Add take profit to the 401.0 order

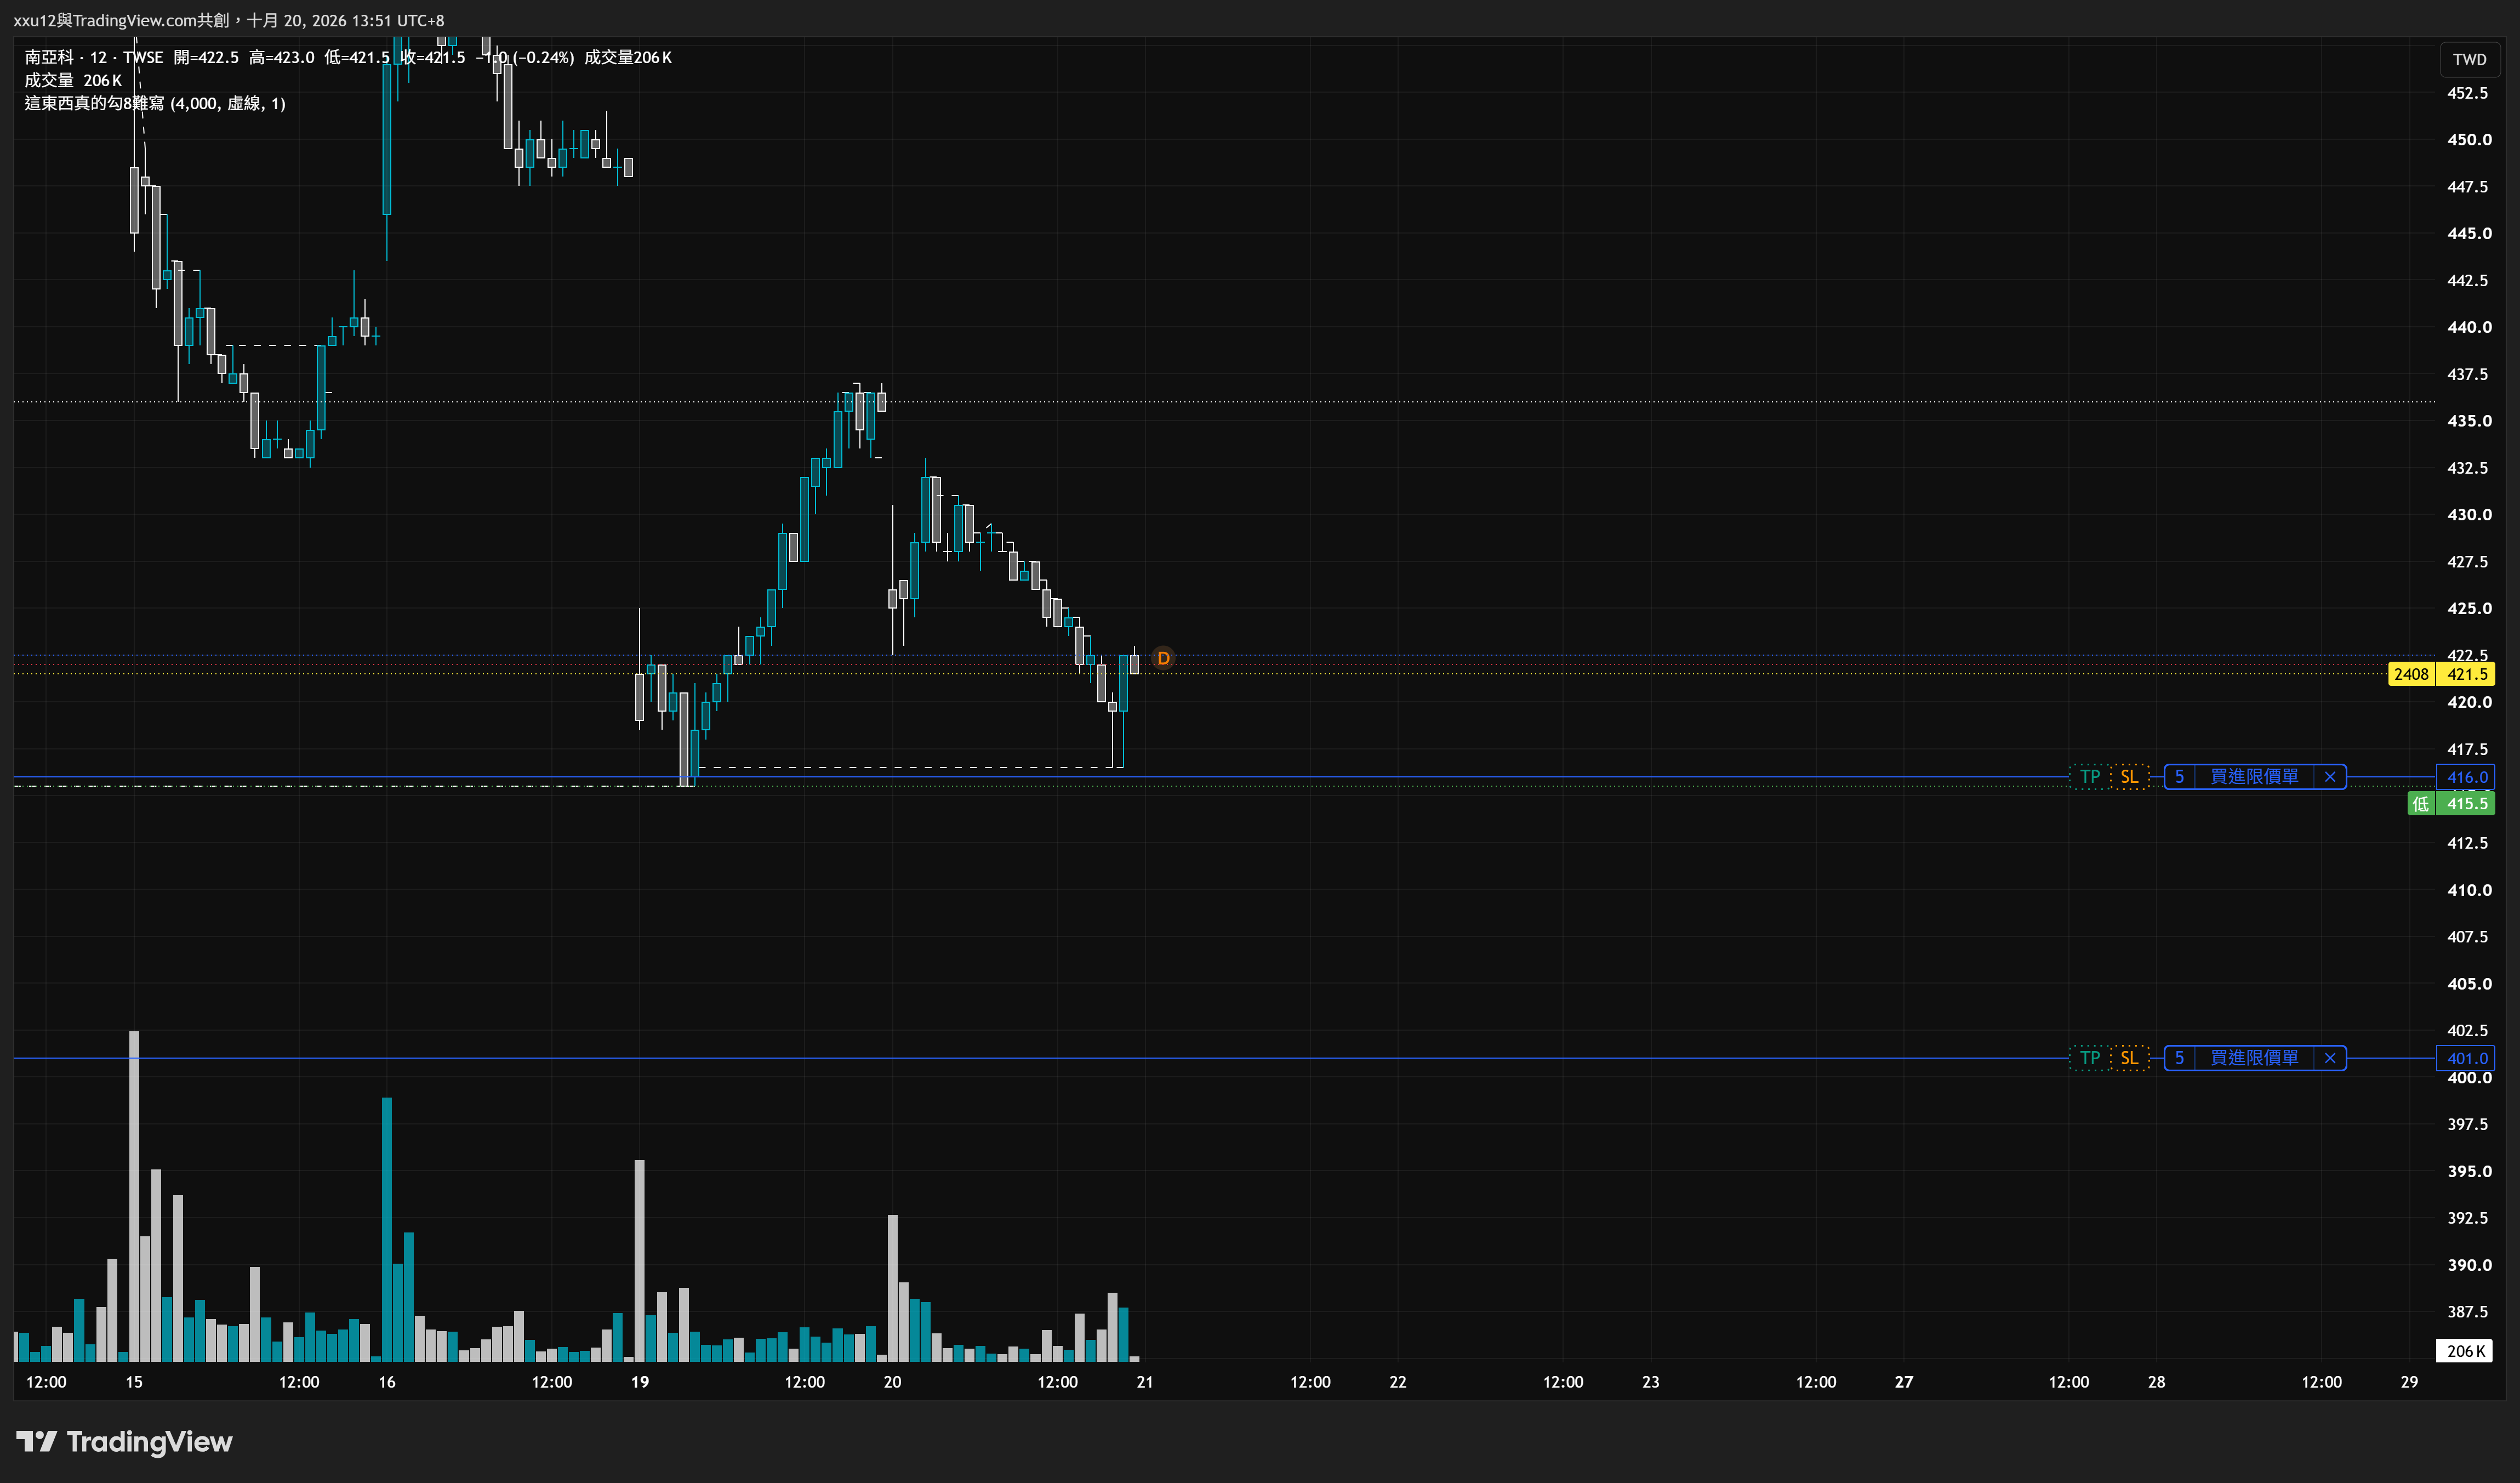2090,1058
